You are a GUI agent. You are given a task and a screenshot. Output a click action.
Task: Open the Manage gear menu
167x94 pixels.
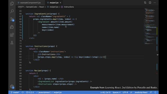coord(12,86)
